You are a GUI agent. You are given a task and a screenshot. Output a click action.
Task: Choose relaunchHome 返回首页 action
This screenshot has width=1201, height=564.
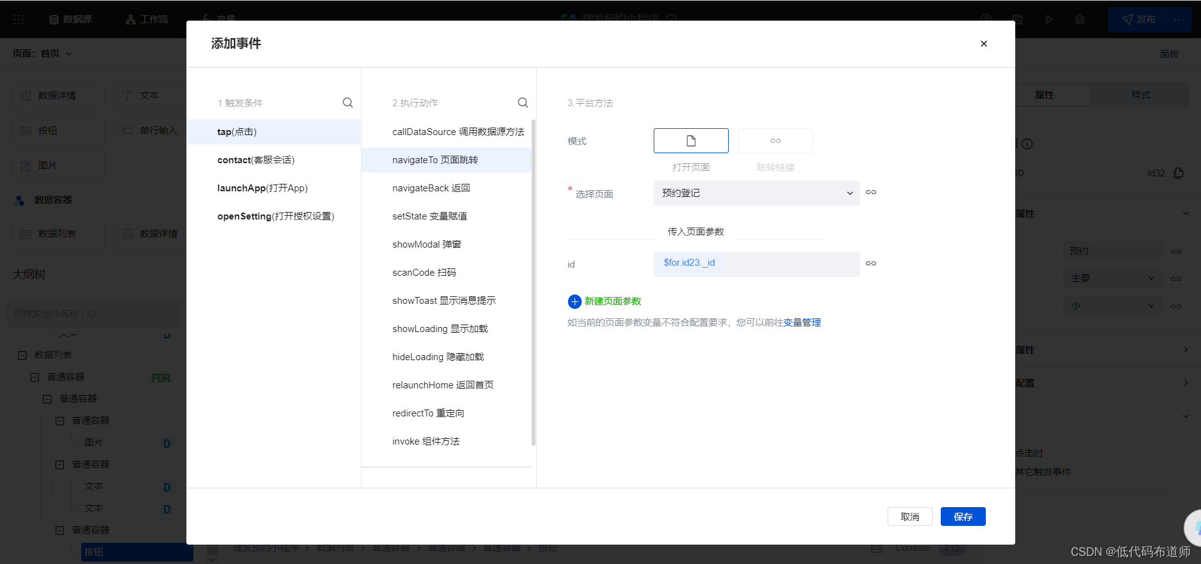point(447,385)
